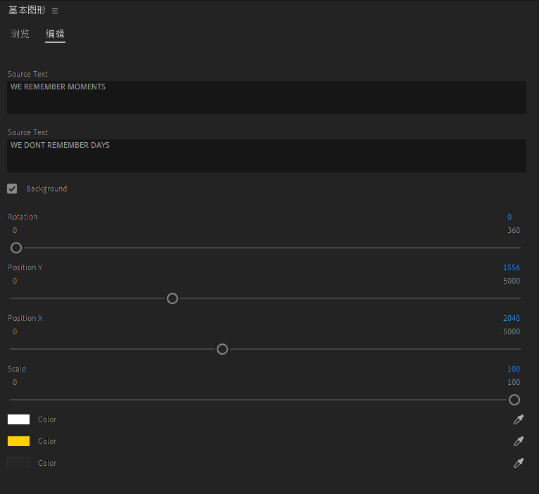This screenshot has height=494, width=539.
Task: Open the white color swatch
Action: (18, 419)
